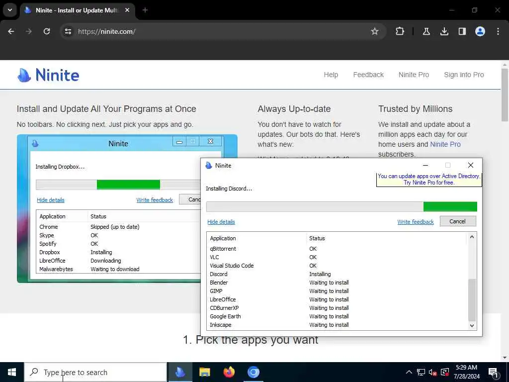
Task: Open the notification center icon
Action: (x=493, y=373)
